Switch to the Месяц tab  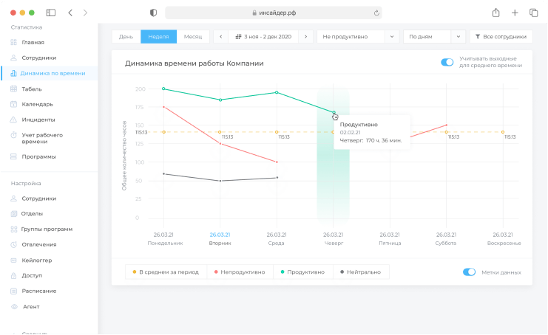coord(192,36)
